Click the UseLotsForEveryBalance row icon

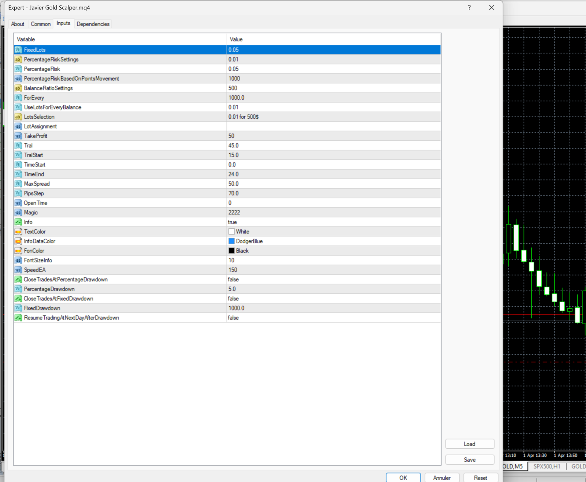point(18,107)
